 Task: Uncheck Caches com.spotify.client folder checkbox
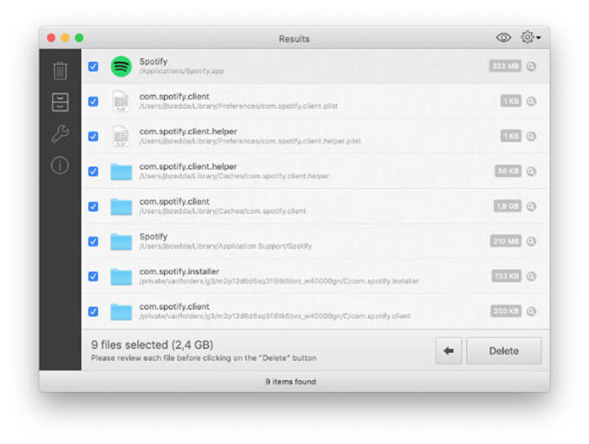coord(94,207)
